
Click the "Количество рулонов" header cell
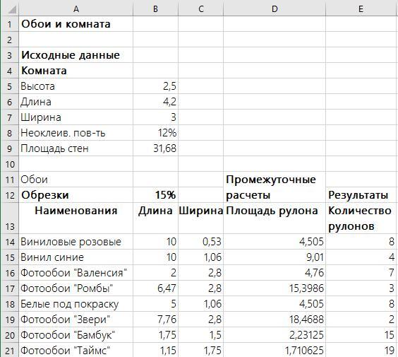click(x=361, y=218)
